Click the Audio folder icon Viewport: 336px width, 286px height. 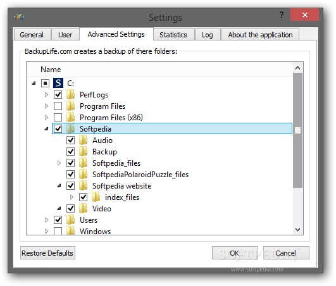point(83,140)
